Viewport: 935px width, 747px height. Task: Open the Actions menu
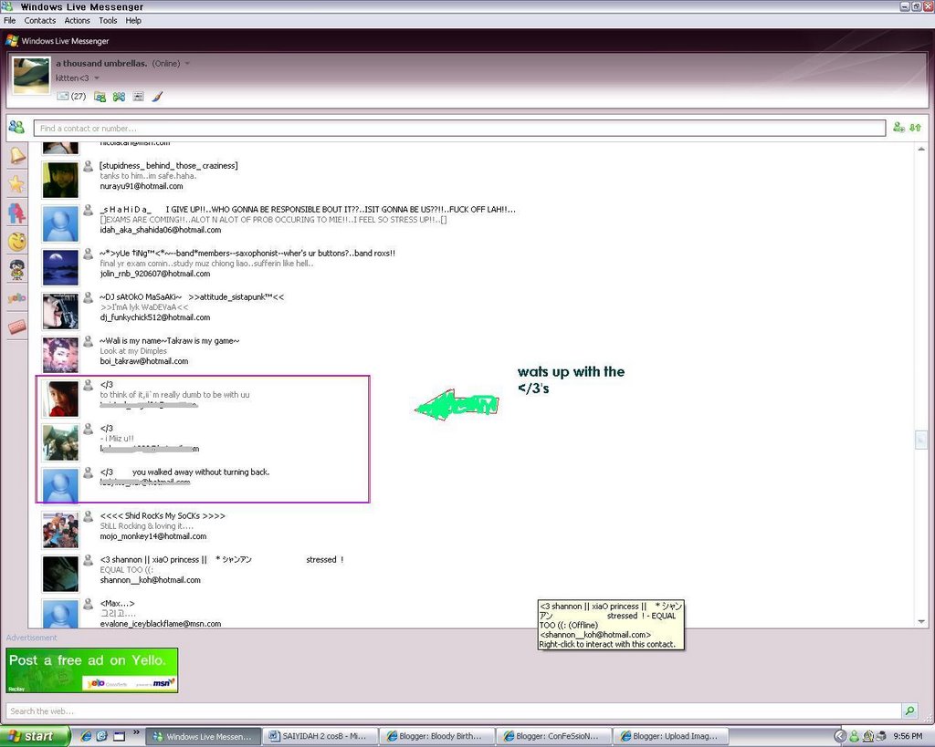(x=77, y=20)
